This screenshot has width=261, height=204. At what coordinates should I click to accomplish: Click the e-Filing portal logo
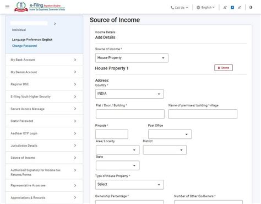[40, 7]
